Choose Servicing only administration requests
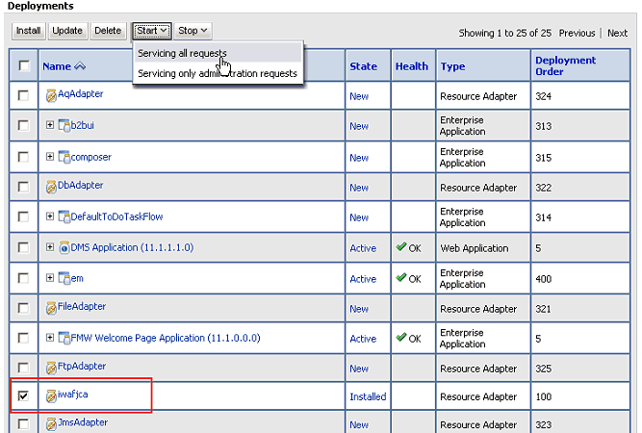This screenshot has height=433, width=642. (x=218, y=73)
